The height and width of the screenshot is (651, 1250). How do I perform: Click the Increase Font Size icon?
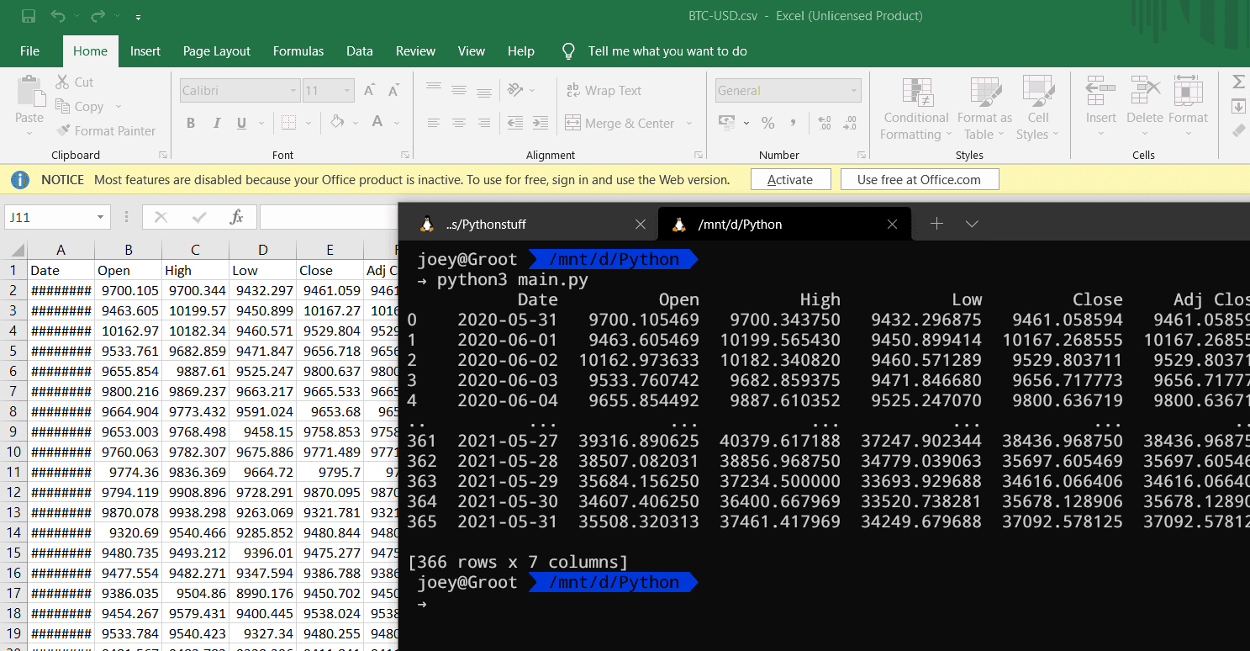click(369, 90)
